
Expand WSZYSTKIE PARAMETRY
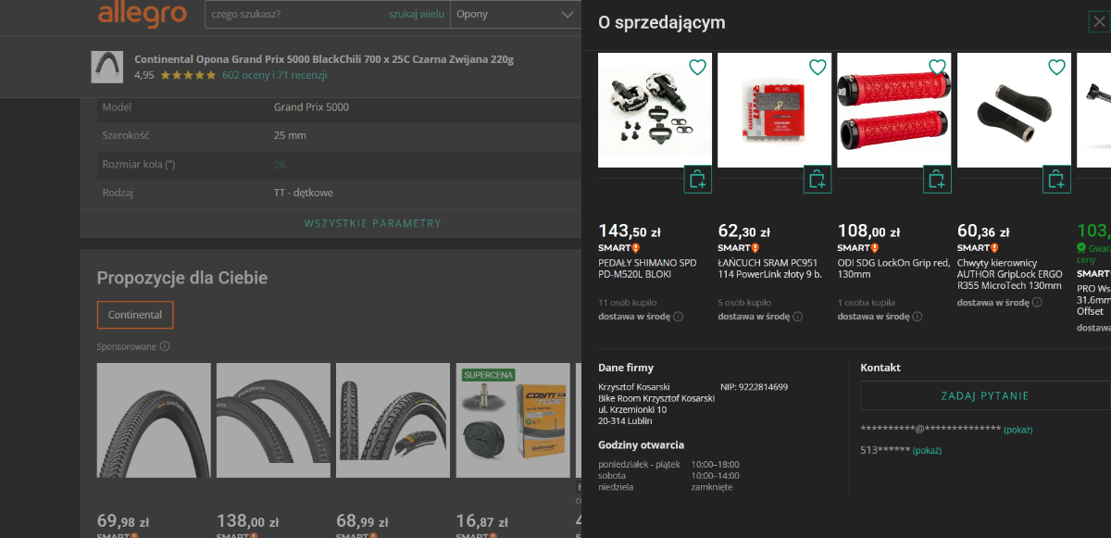(373, 223)
